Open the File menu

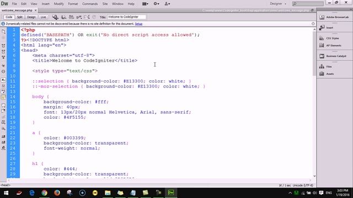tap(14, 4)
